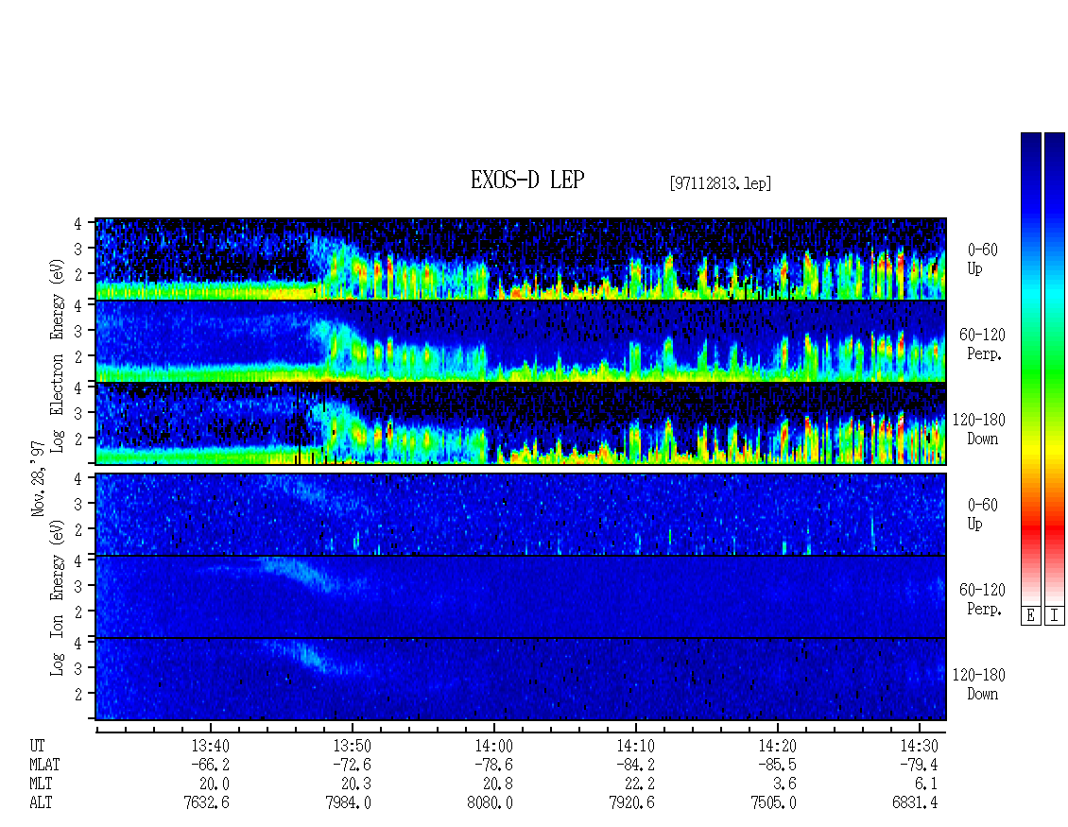Click the ALT value "7632.6"

(x=206, y=803)
